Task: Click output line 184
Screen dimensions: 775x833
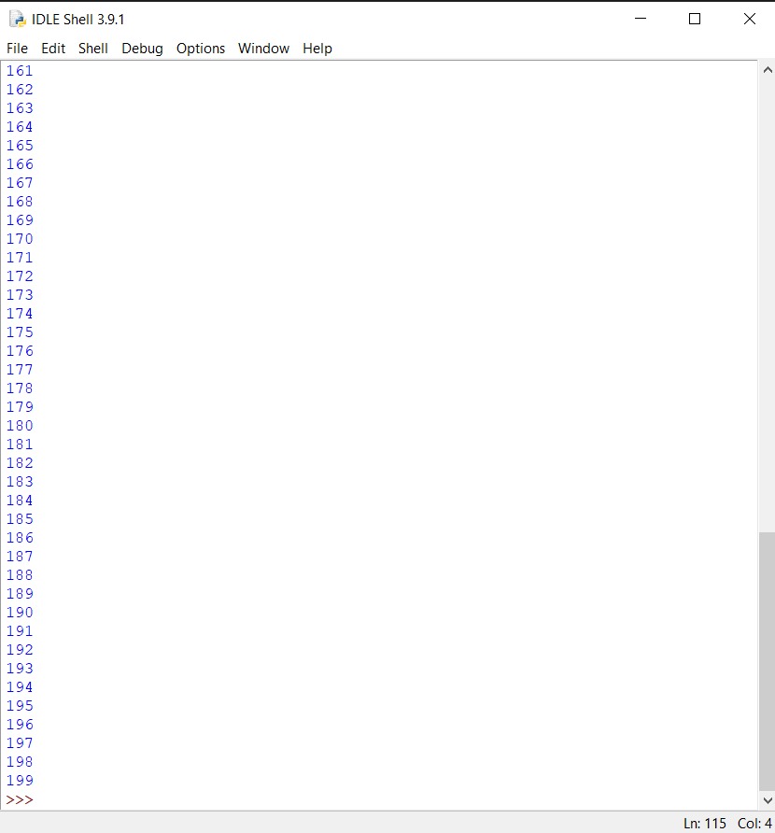Action: (20, 501)
